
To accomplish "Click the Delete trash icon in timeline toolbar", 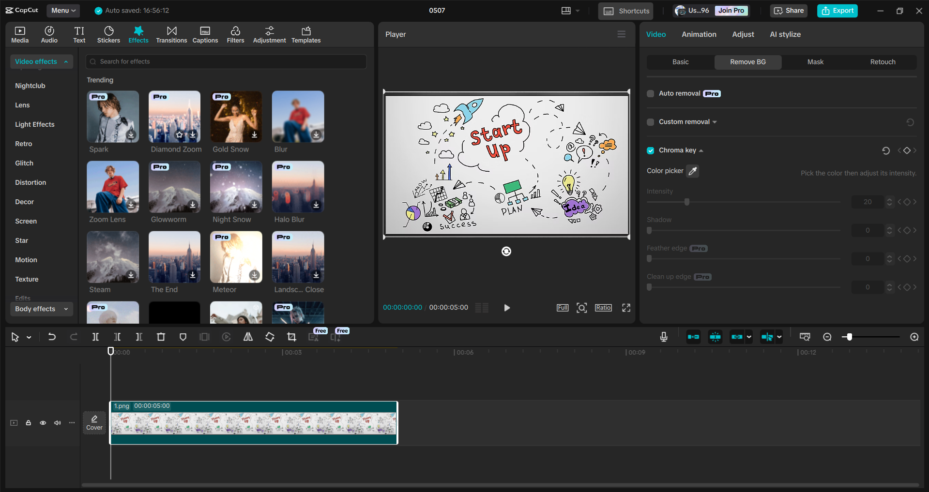I will point(161,337).
